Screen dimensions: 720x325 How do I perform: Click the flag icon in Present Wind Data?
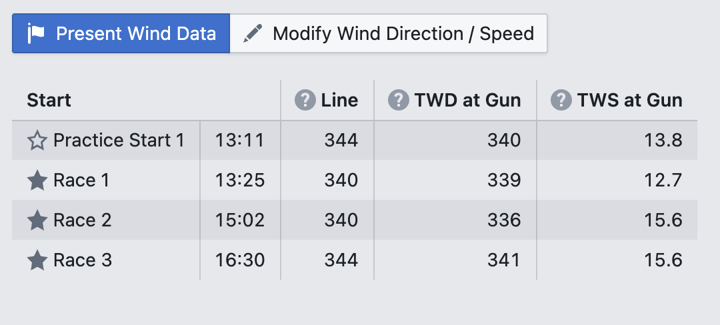(x=36, y=33)
